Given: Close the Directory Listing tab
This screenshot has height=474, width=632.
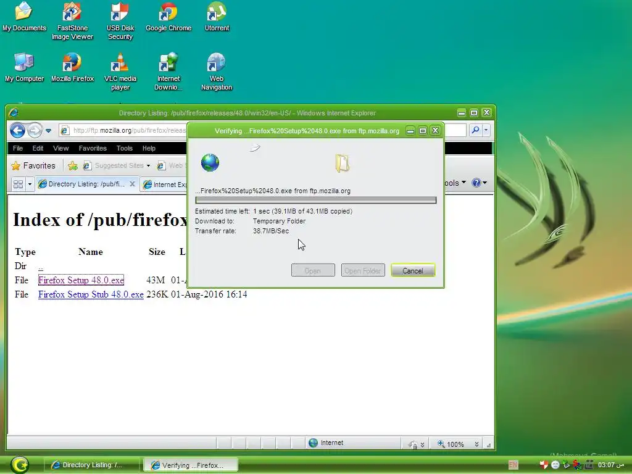Looking at the screenshot, I should pyautogui.click(x=132, y=184).
